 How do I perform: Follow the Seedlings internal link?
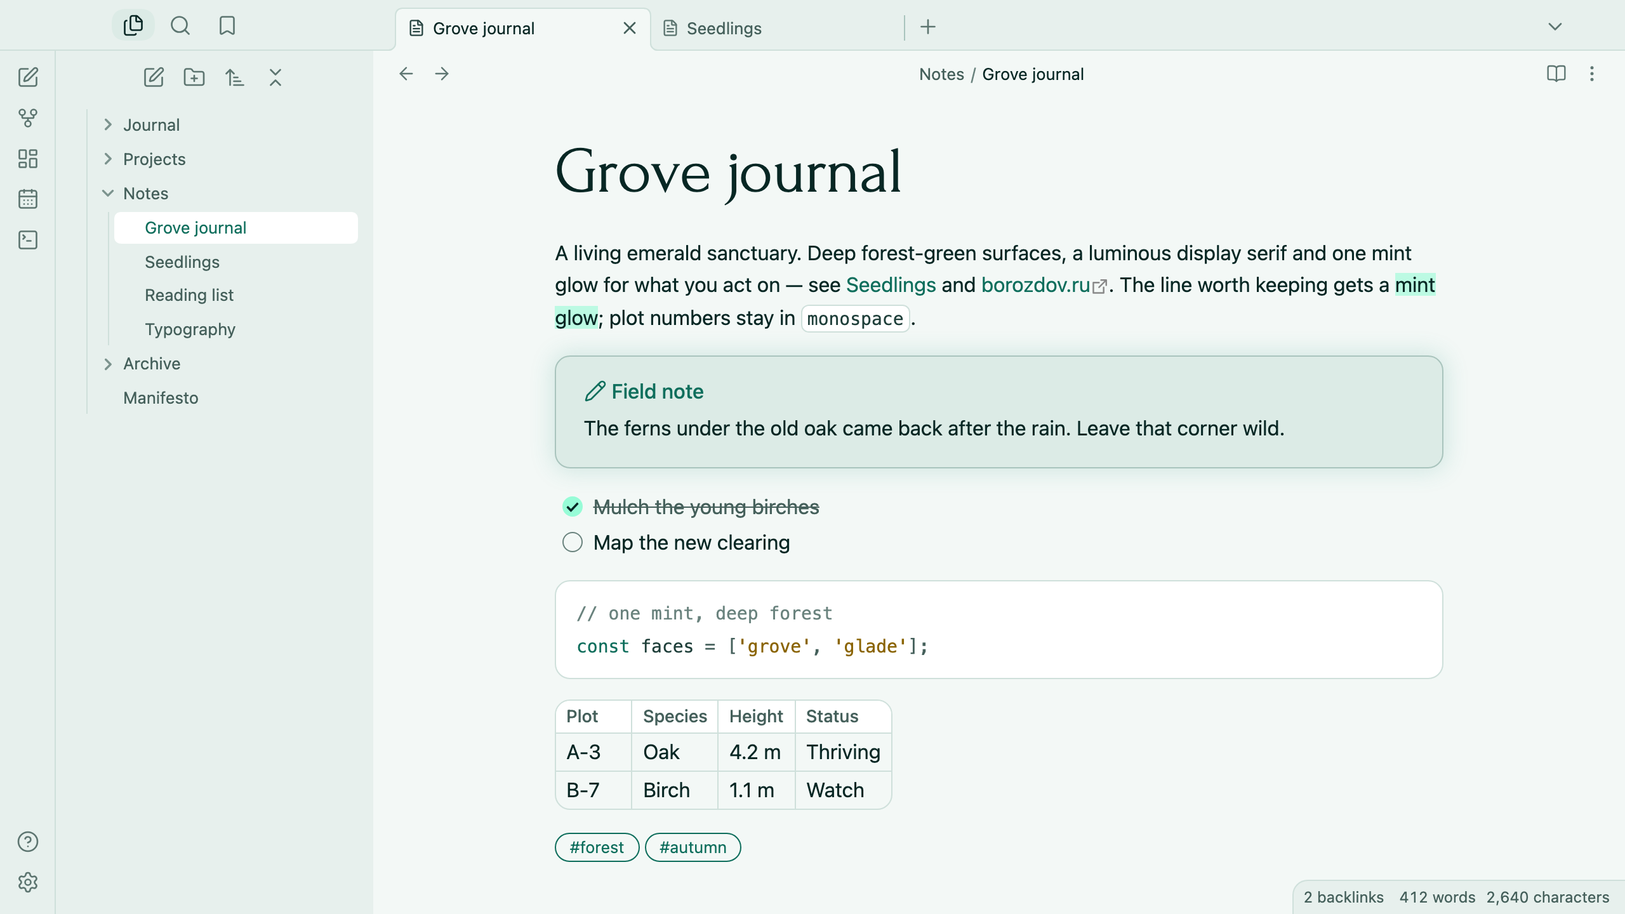click(x=891, y=285)
